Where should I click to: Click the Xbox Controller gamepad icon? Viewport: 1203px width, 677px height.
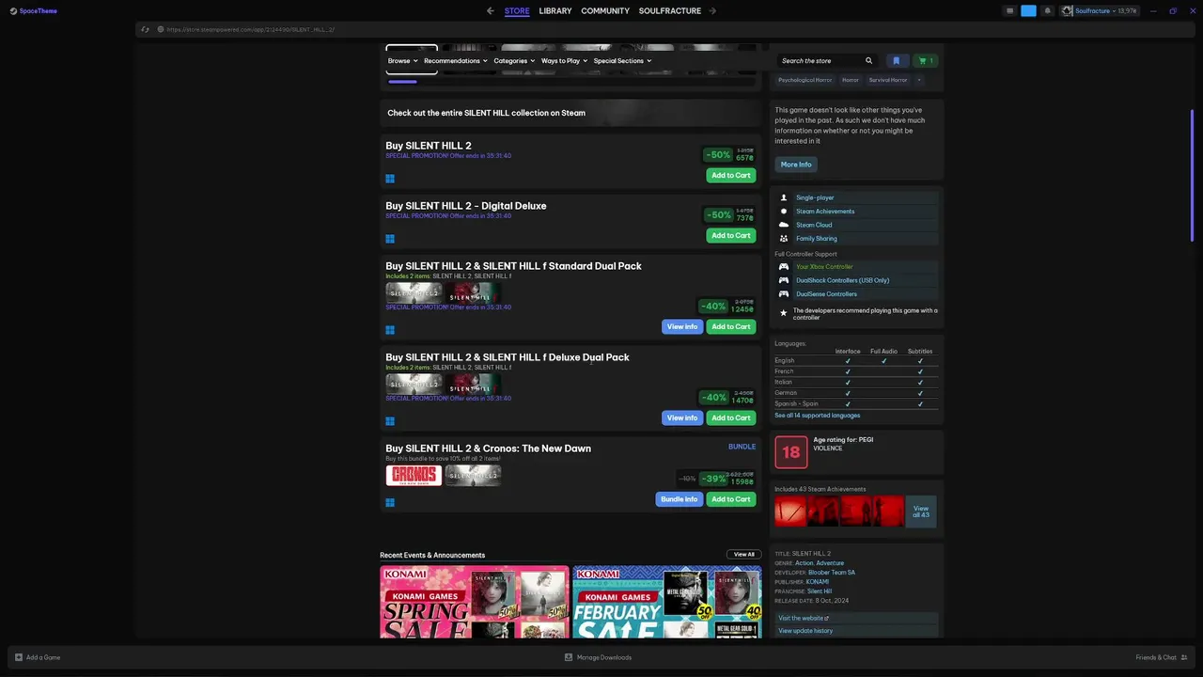[x=784, y=266]
